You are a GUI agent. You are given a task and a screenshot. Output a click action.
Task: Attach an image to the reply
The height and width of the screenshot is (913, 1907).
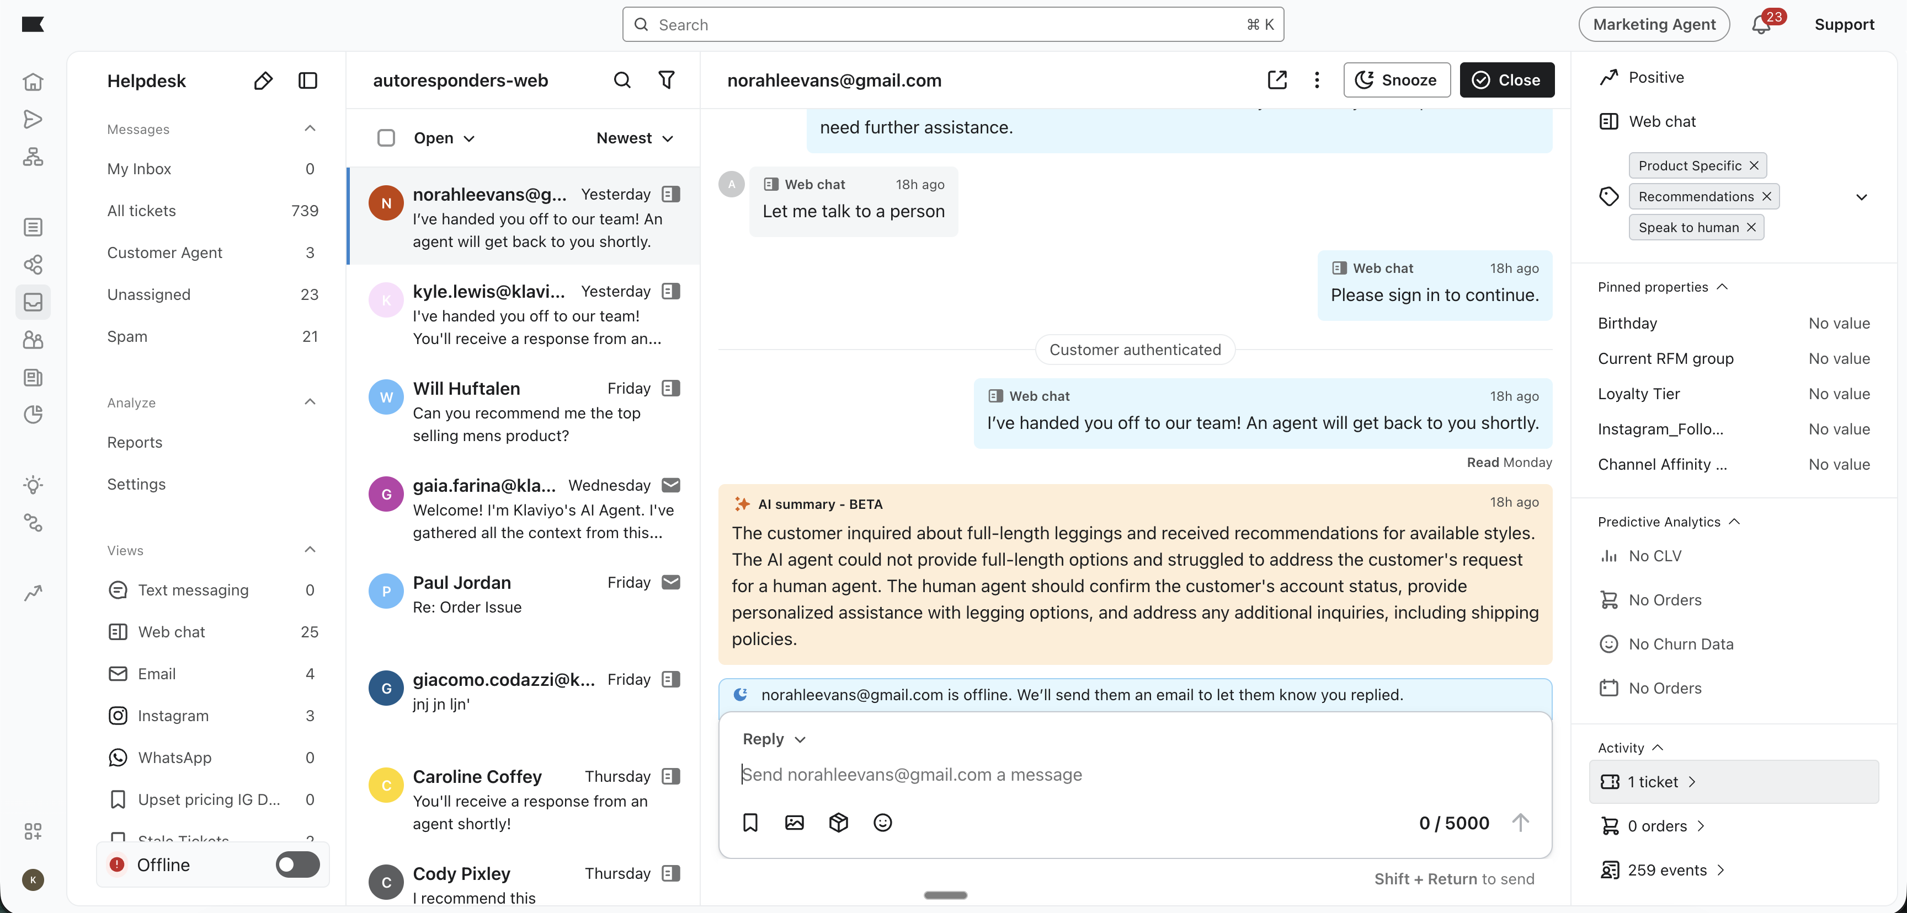point(795,823)
